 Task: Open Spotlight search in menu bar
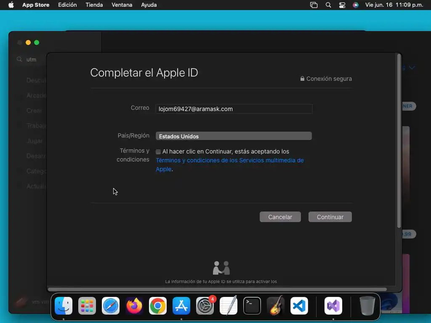pos(328,5)
